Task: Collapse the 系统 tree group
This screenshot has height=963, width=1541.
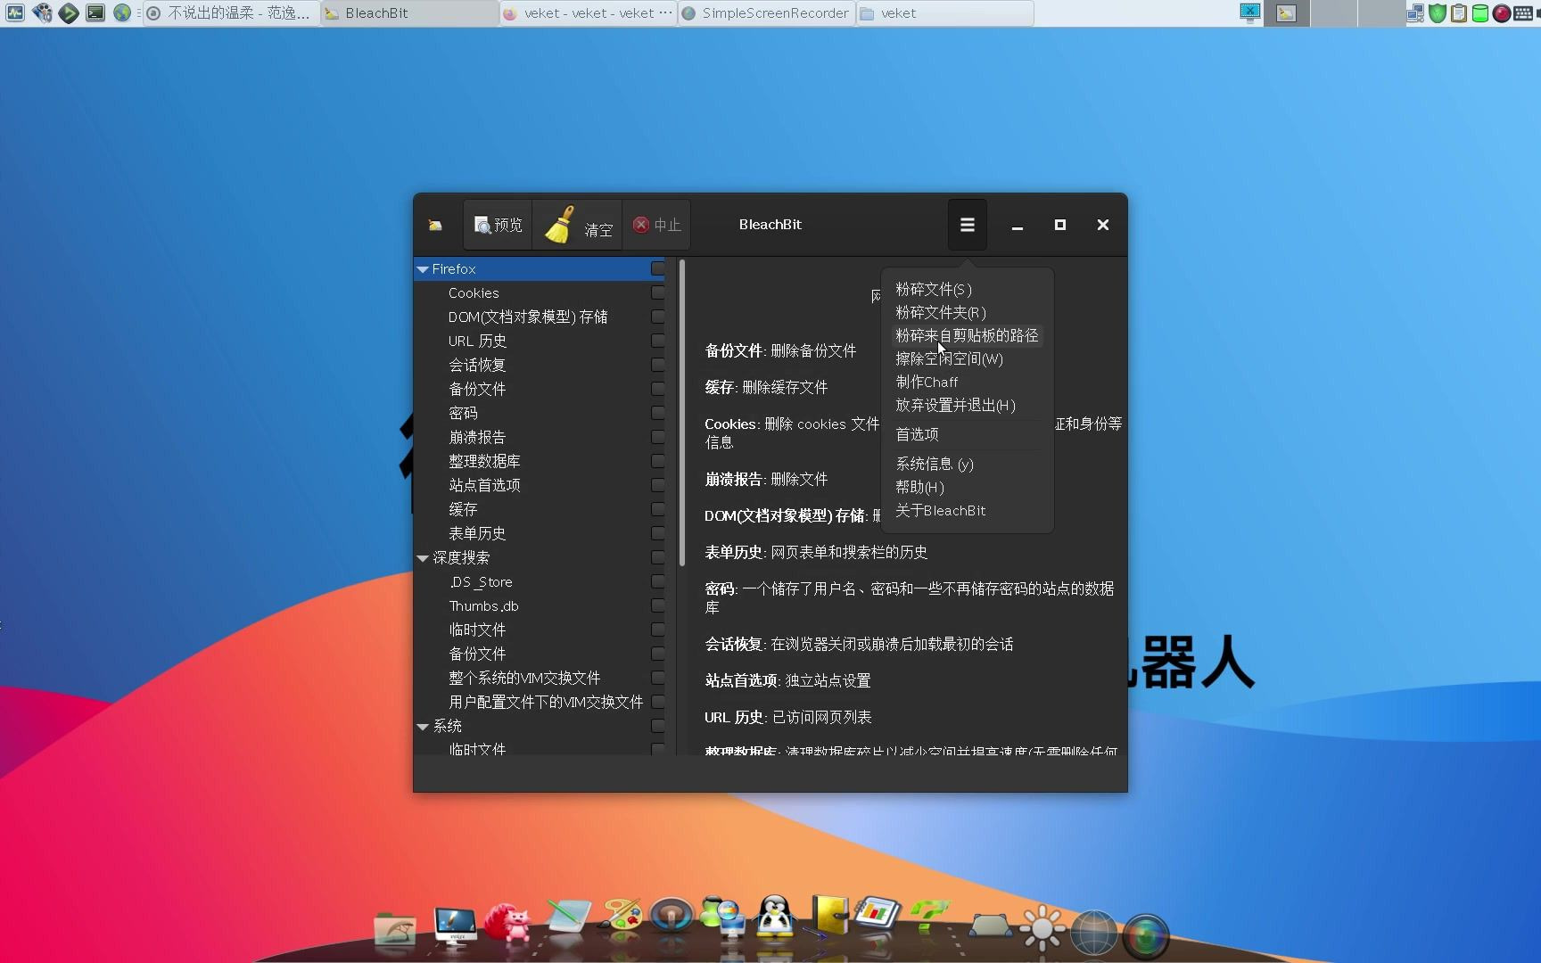Action: [x=423, y=727]
